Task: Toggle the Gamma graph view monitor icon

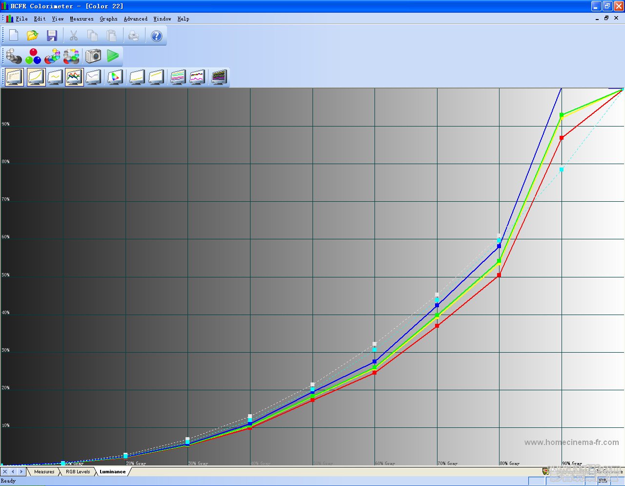Action: (x=55, y=77)
